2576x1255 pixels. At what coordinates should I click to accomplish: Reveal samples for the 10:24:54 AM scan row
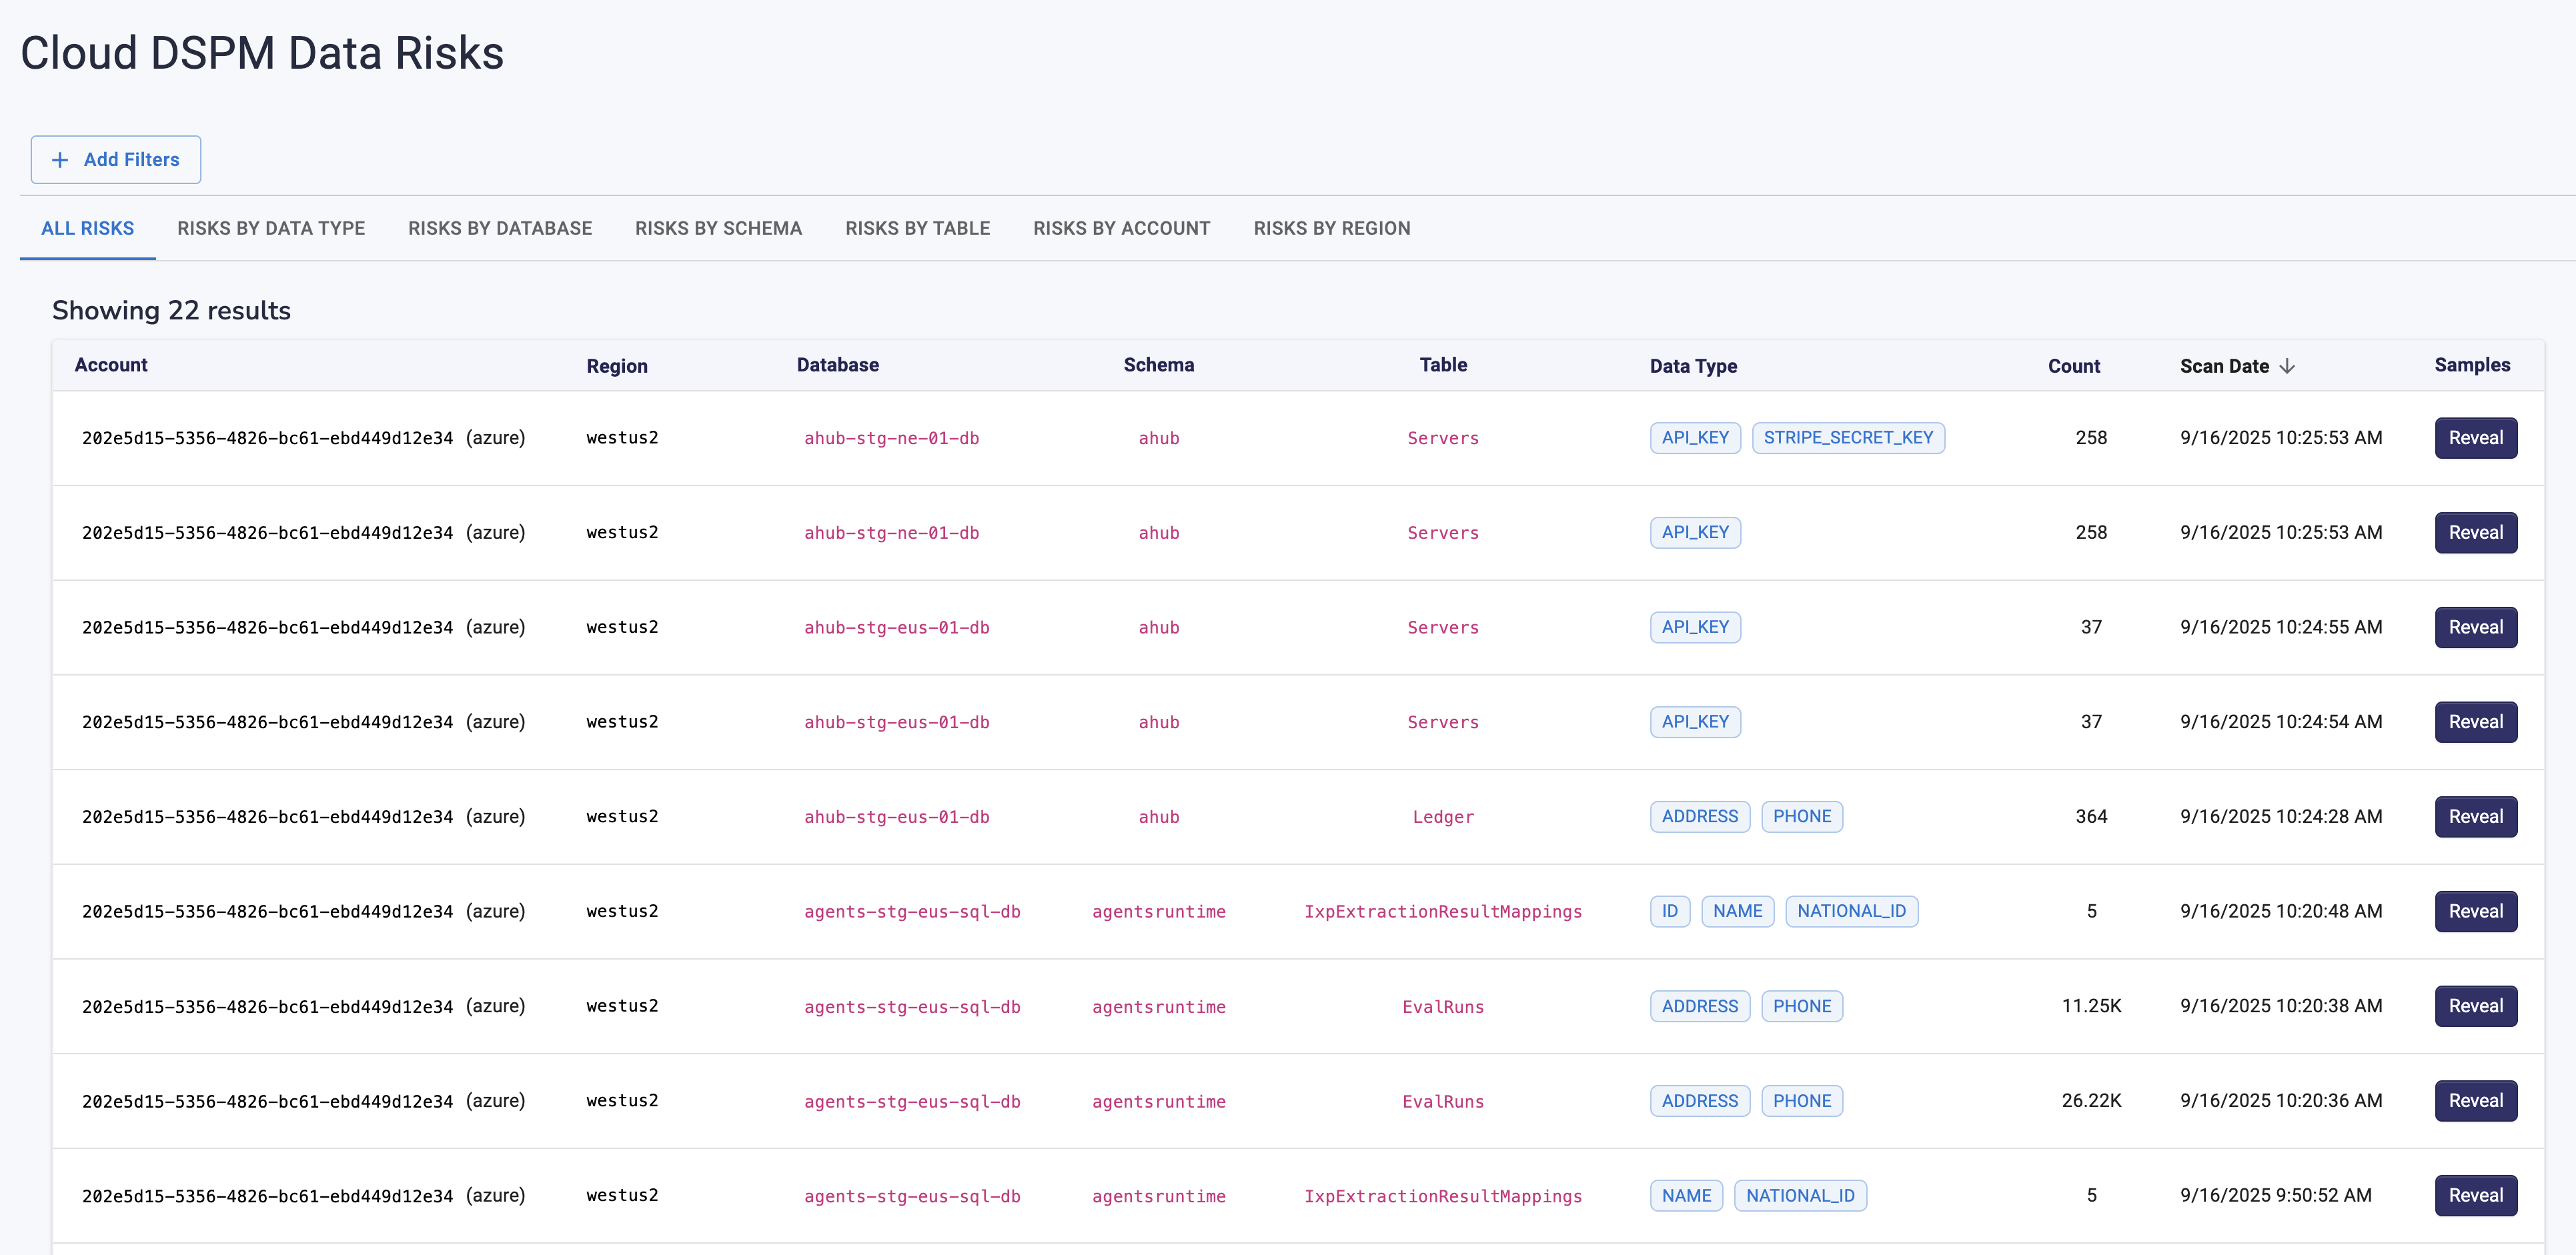tap(2475, 722)
